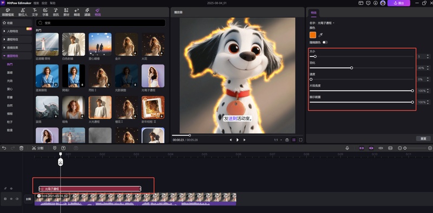Open the 音訊 audio tab

coord(56,12)
